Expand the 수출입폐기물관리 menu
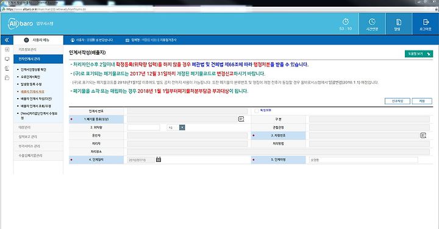 pyautogui.click(x=38, y=155)
